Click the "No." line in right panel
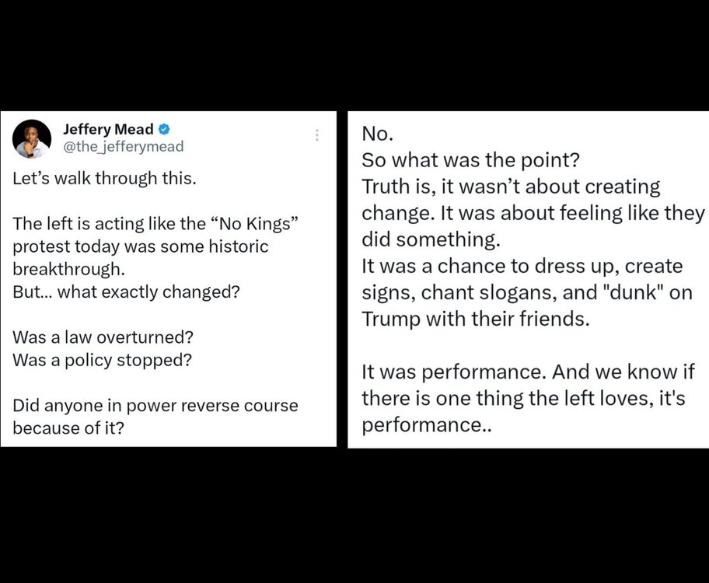Image resolution: width=709 pixels, height=583 pixels. coord(378,134)
